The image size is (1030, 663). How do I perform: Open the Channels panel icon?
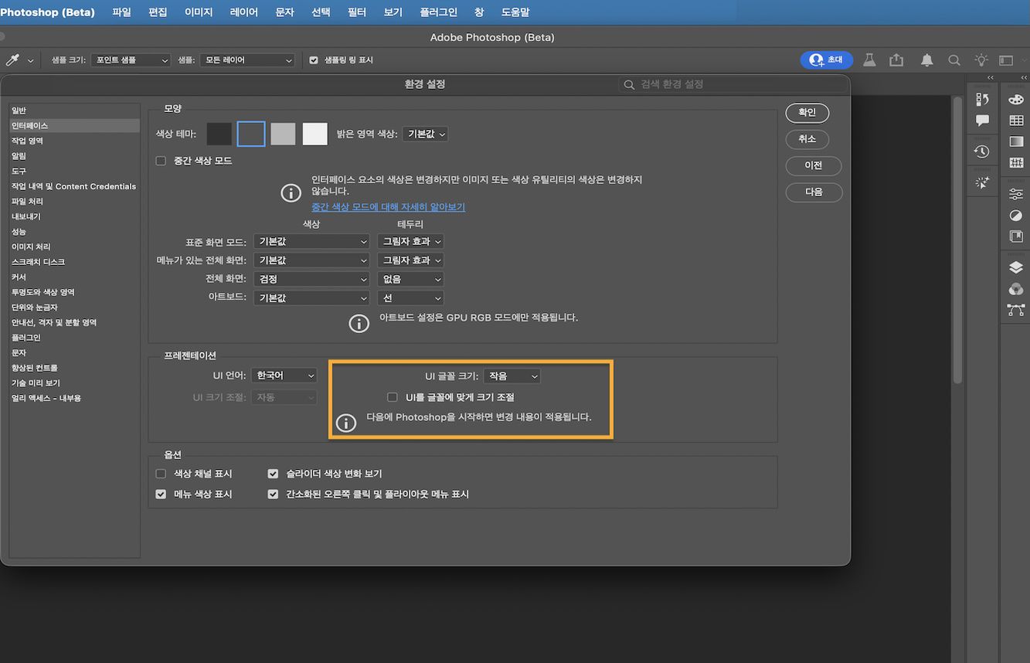pyautogui.click(x=1015, y=287)
